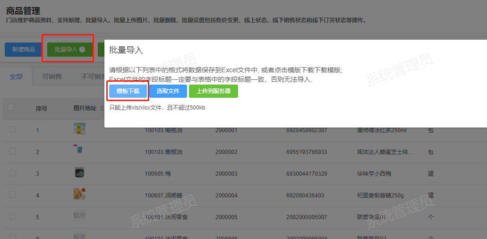Open product image thumbnail in row 2

pos(78,150)
